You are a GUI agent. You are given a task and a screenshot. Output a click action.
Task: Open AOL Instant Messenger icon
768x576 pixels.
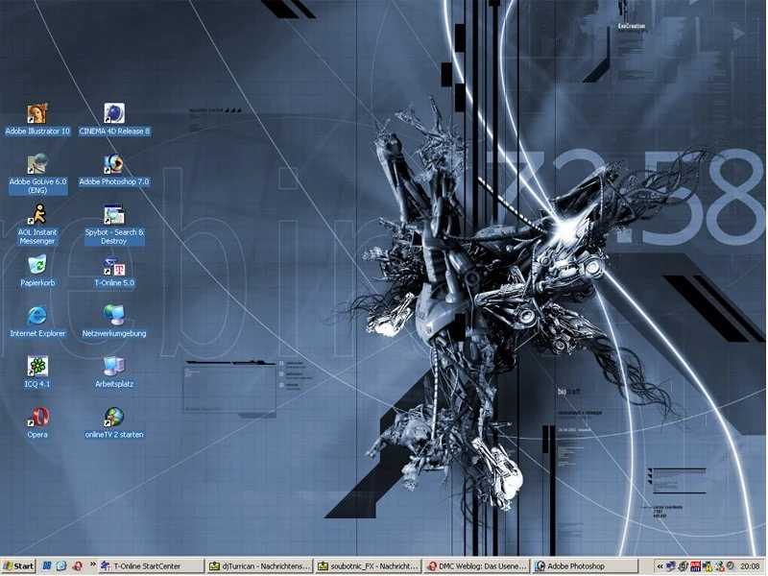pos(37,215)
